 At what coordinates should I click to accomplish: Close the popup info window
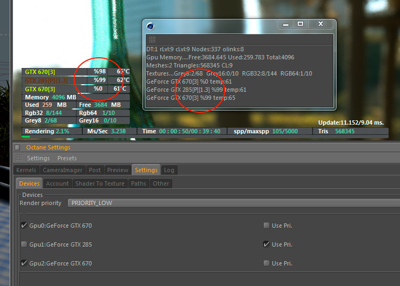click(x=320, y=24)
